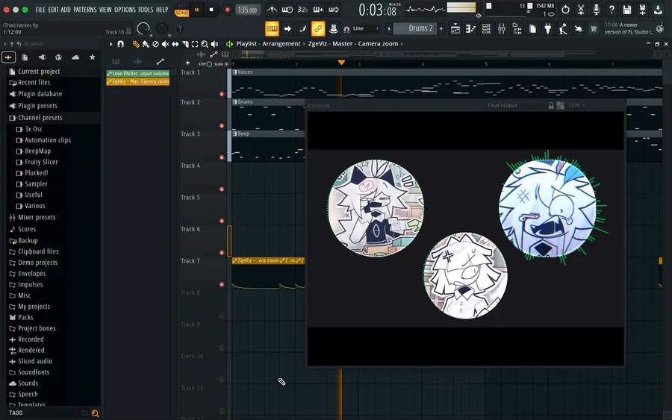Image resolution: width=672 pixels, height=420 pixels.
Task: Toggle the playlist magnet snap icon
Action: coord(121,44)
